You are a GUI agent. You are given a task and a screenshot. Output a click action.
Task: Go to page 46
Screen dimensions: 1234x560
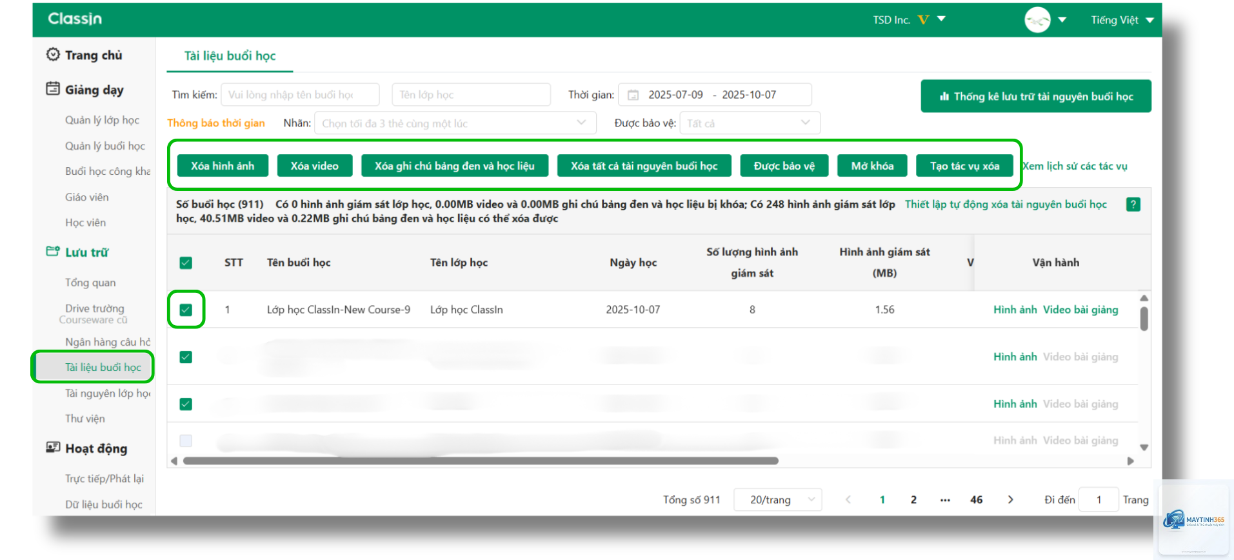(x=976, y=499)
